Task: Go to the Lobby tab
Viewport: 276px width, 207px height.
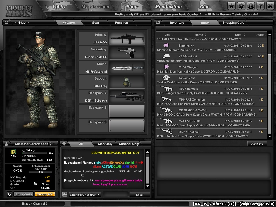Action: coord(59,7)
